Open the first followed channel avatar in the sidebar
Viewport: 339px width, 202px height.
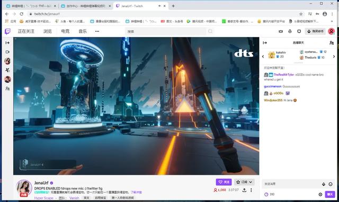(x=7, y=61)
